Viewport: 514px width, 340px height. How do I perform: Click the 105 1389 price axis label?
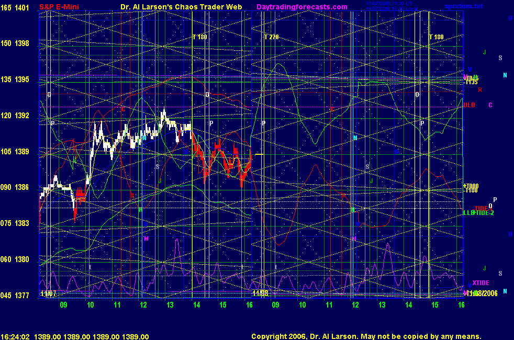pyautogui.click(x=15, y=151)
